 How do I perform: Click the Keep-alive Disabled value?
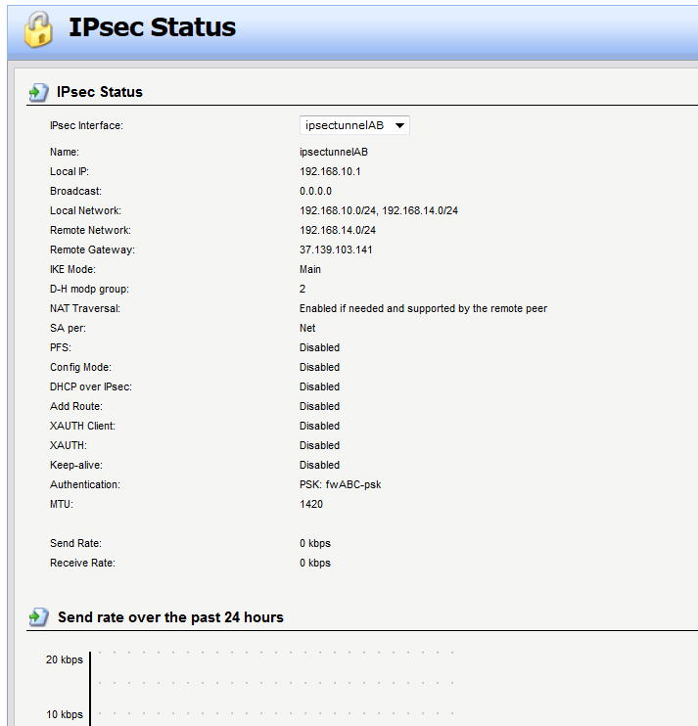(319, 465)
